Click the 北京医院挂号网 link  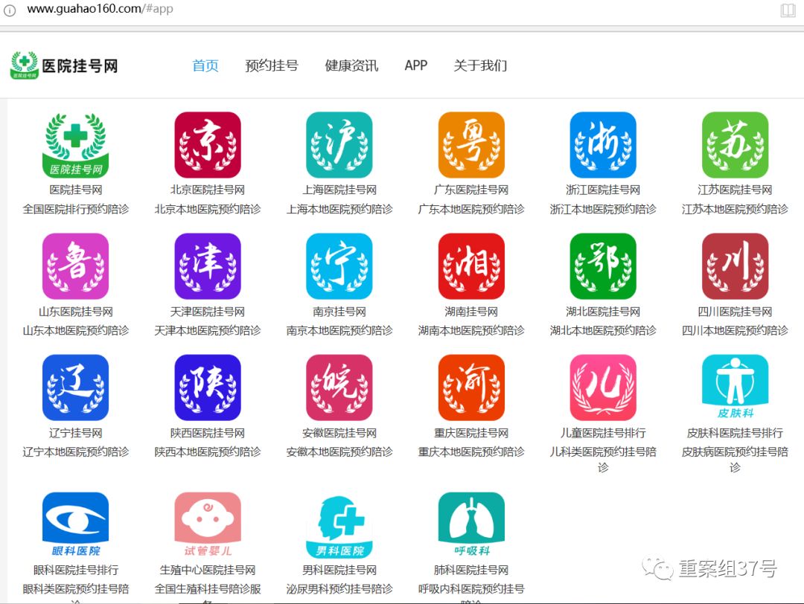point(208,190)
